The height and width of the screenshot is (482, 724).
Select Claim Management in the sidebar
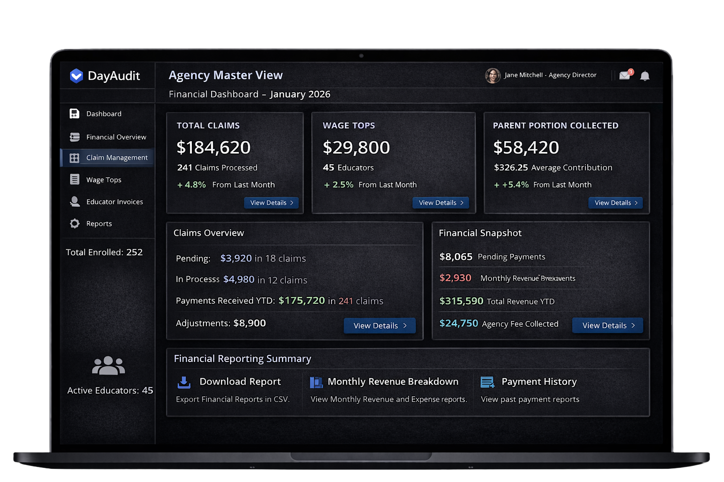click(116, 157)
